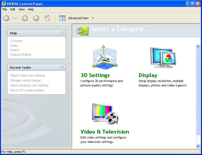Open the Edit menu
The image size is (202, 155).
(13, 9)
